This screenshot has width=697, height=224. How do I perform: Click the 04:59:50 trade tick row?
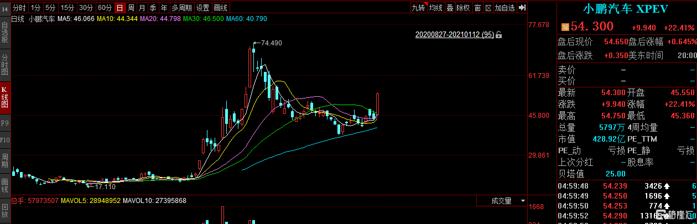point(627,206)
